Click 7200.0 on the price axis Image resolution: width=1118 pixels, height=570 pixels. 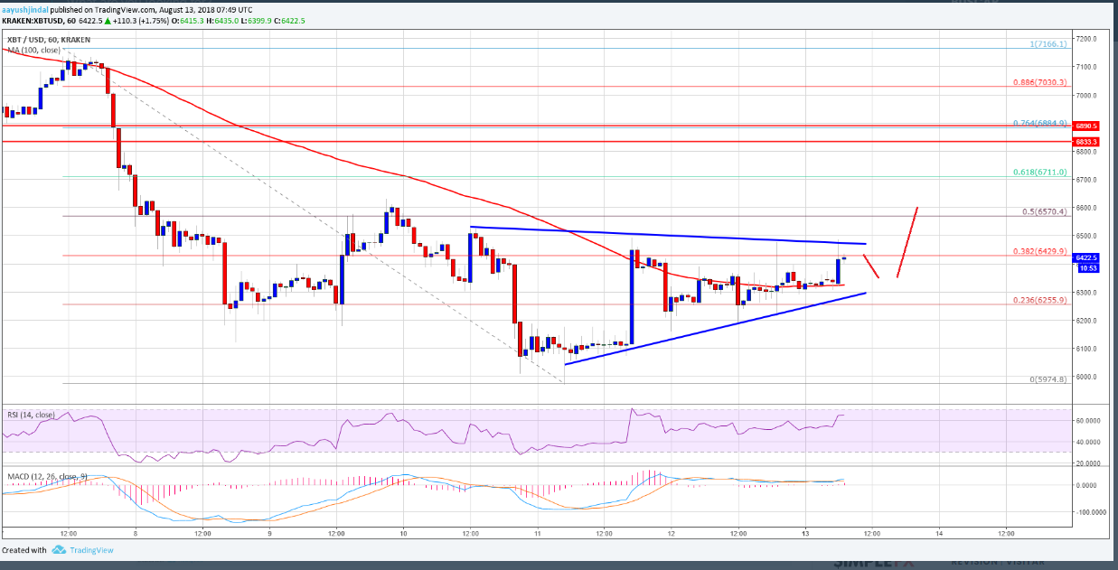(1087, 39)
